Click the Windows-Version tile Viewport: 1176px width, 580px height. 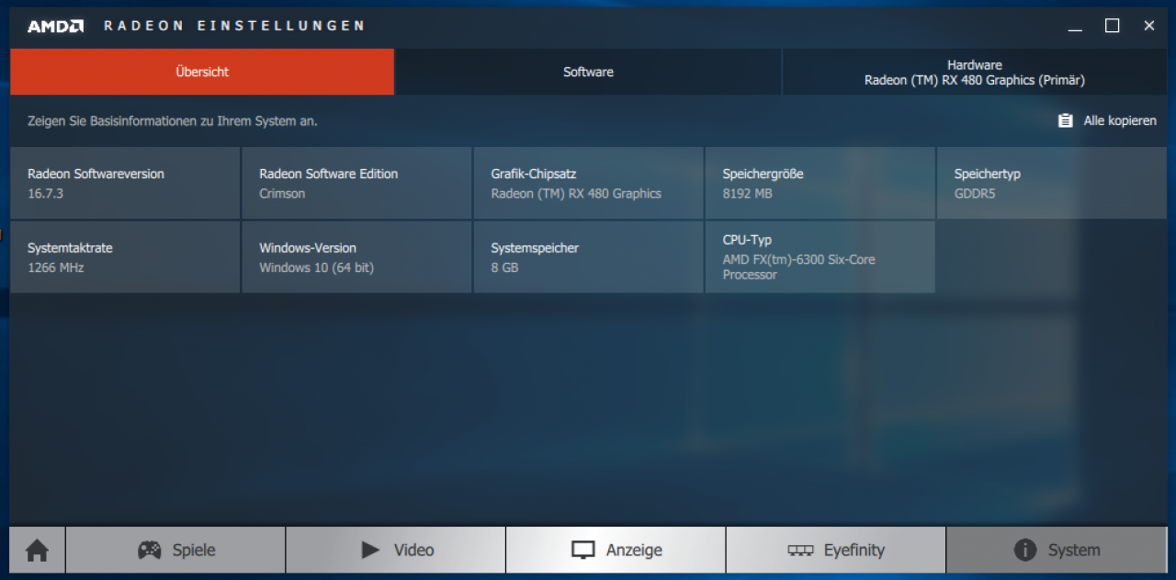[356, 257]
